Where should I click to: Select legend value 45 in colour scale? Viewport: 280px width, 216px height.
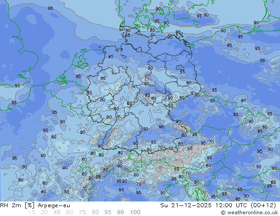(57, 212)
